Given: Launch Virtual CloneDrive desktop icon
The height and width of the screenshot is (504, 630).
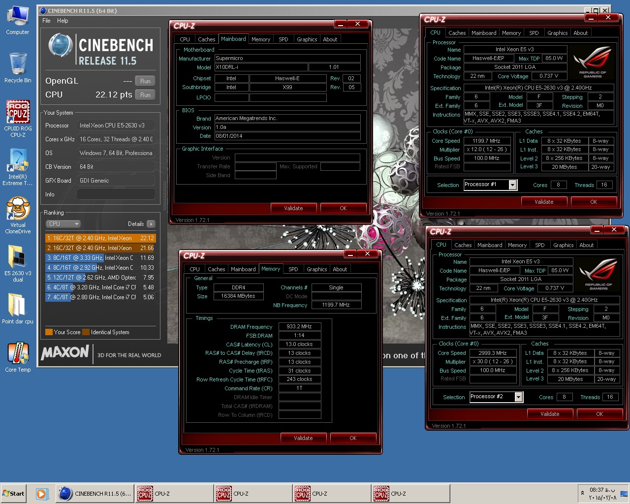Looking at the screenshot, I should tap(18, 216).
